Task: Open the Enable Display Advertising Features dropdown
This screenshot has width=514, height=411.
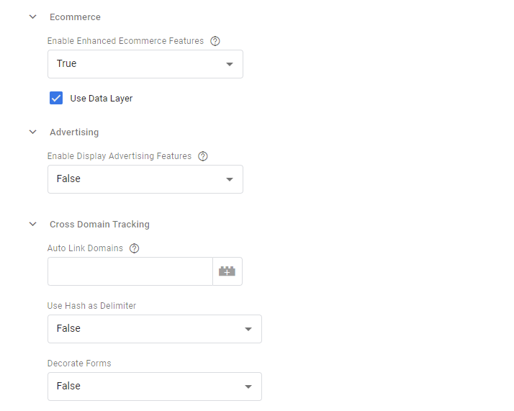Action: [x=145, y=179]
